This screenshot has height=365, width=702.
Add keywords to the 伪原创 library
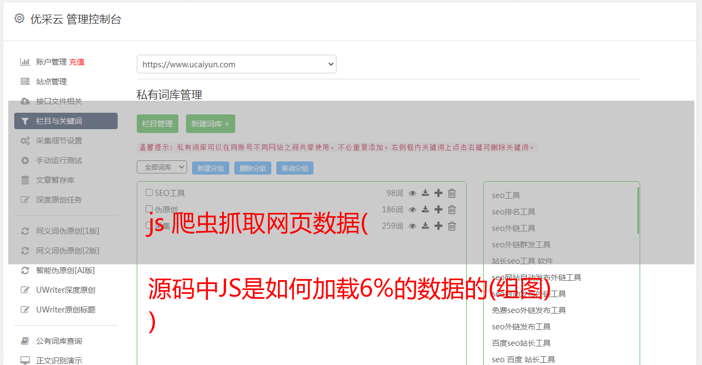pyautogui.click(x=438, y=210)
